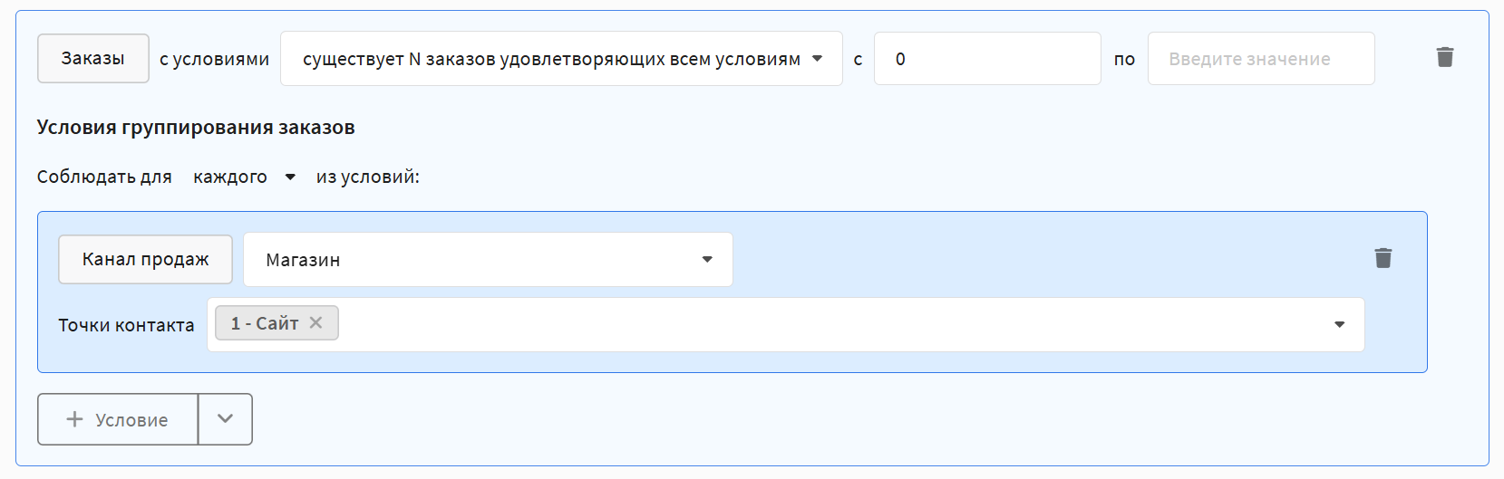Expand Точки контакта list via its arrow
Screen dimensions: 1504x479
click(1339, 324)
